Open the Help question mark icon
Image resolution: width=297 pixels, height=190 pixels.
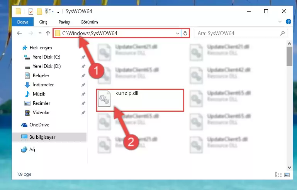(x=288, y=22)
